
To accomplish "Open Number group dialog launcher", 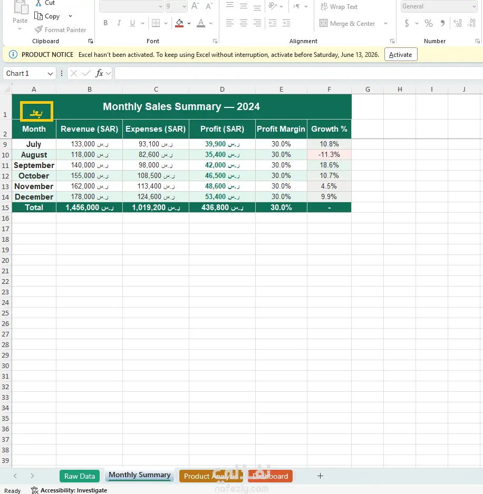I will pyautogui.click(x=478, y=41).
